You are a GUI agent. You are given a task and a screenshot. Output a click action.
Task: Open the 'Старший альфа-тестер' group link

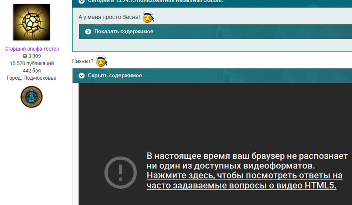click(x=32, y=49)
